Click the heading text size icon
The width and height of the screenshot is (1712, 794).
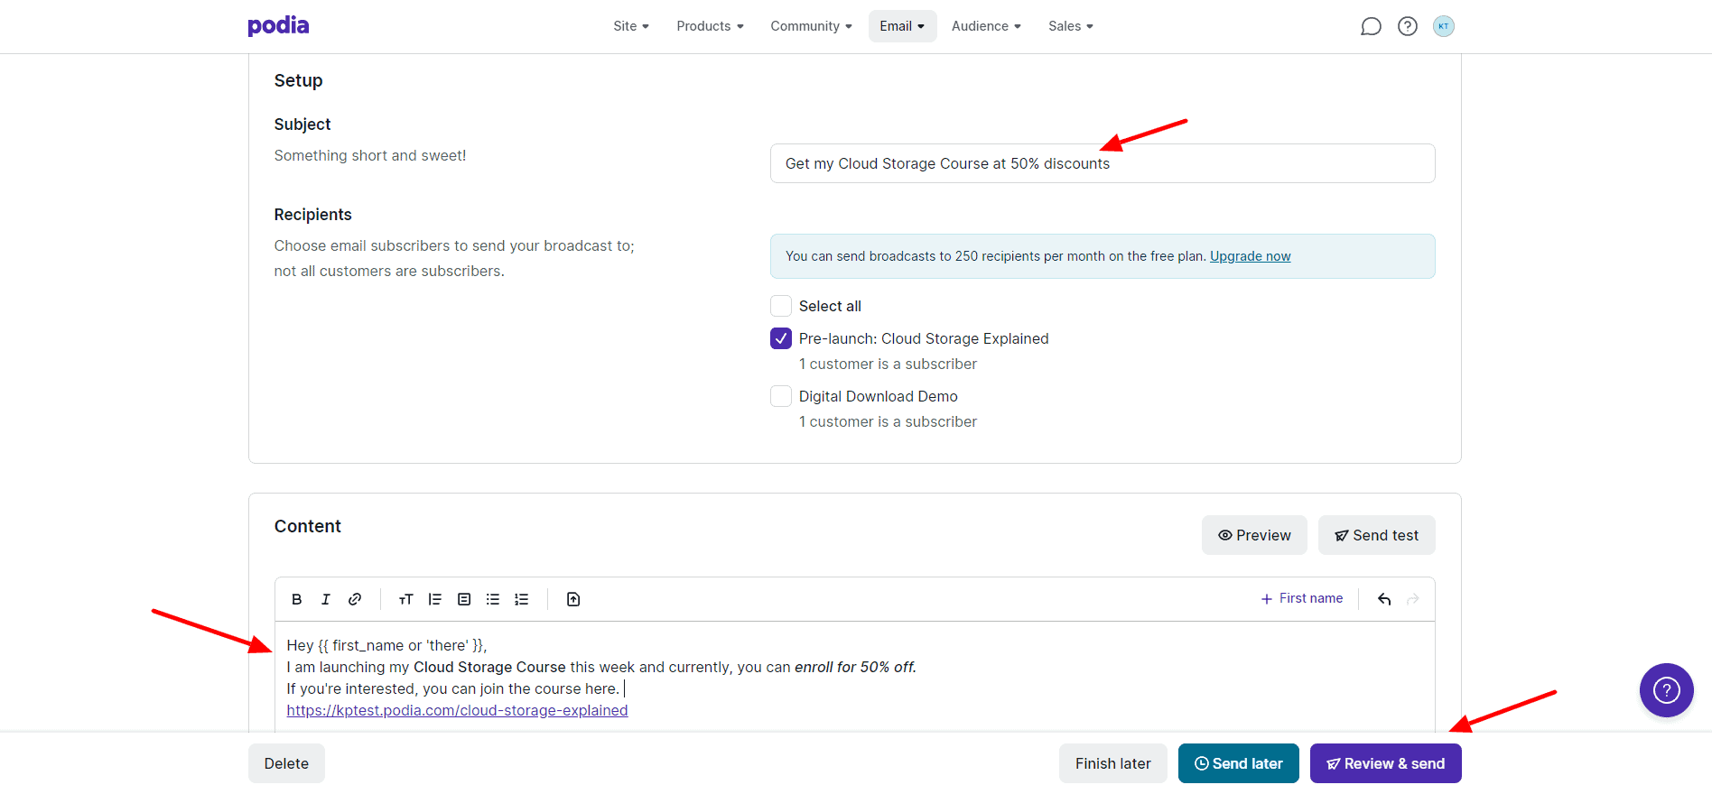405,599
